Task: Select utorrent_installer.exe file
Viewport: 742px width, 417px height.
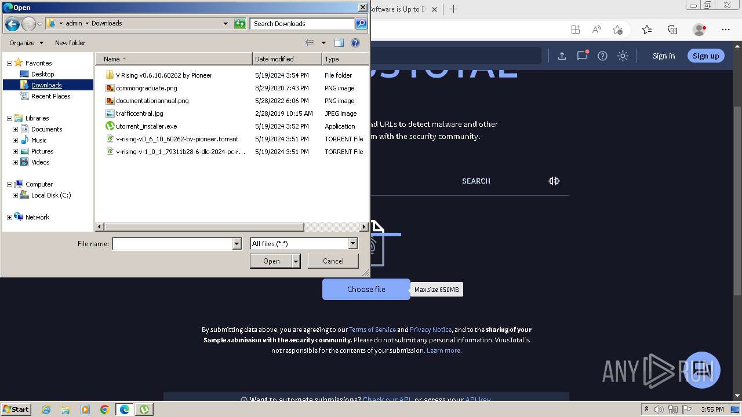Action: pos(146,126)
